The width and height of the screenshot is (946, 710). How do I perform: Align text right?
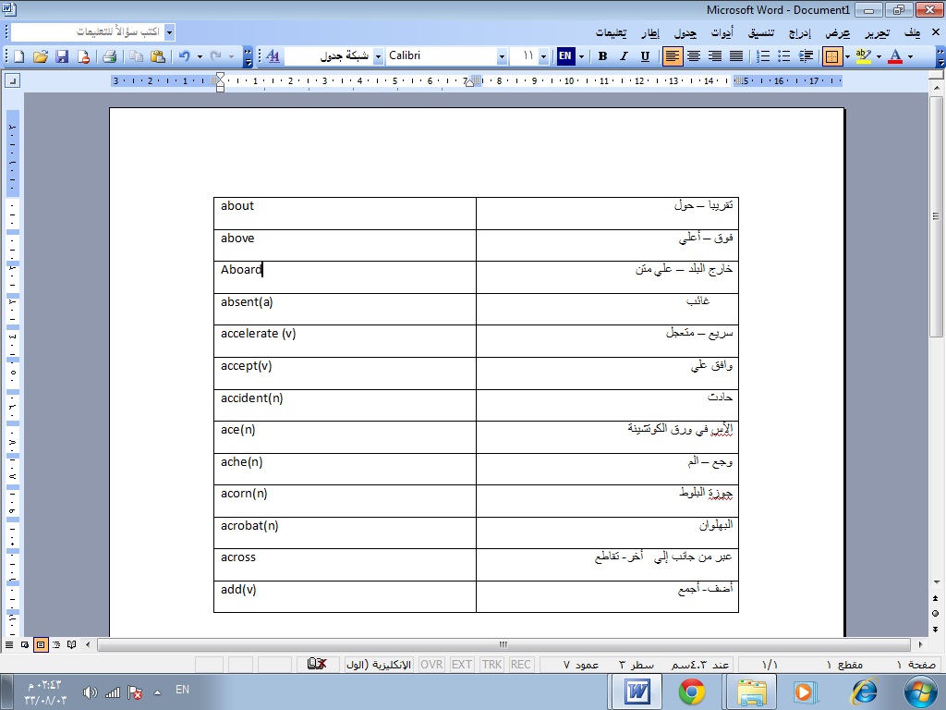point(715,56)
